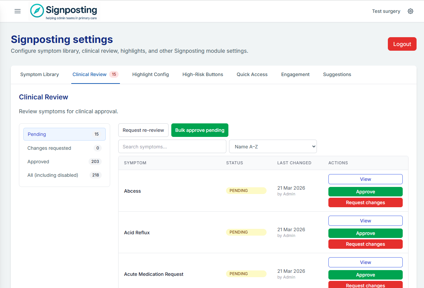The height and width of the screenshot is (288, 424).
Task: Switch to the Symptom Library tab
Action: (x=40, y=74)
